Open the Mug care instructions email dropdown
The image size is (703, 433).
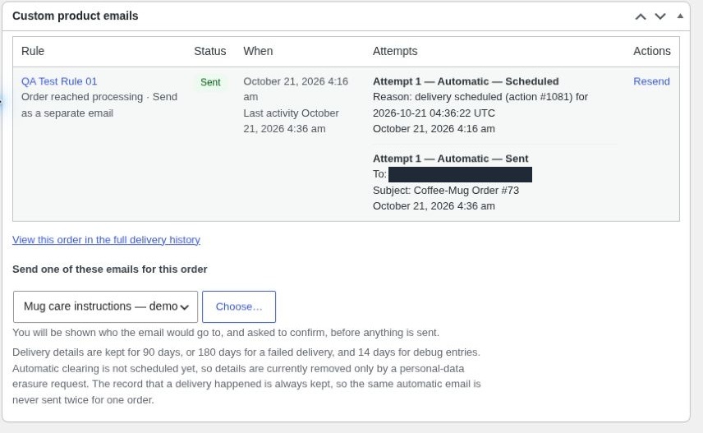point(105,306)
